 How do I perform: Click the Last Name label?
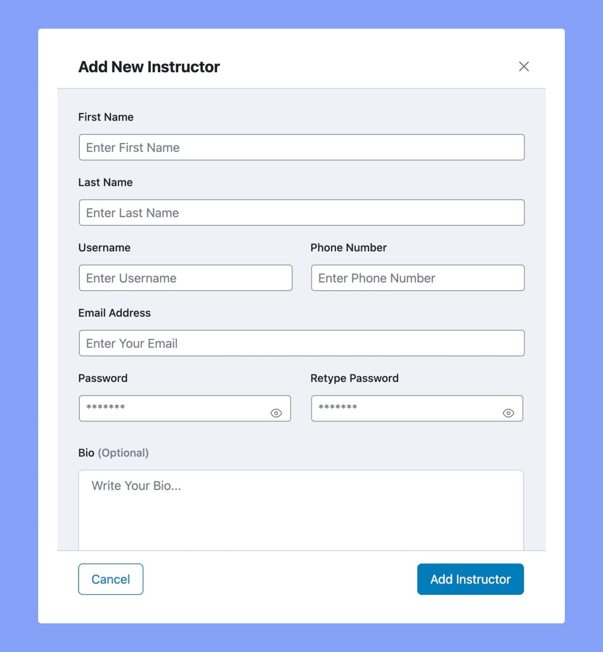(105, 183)
